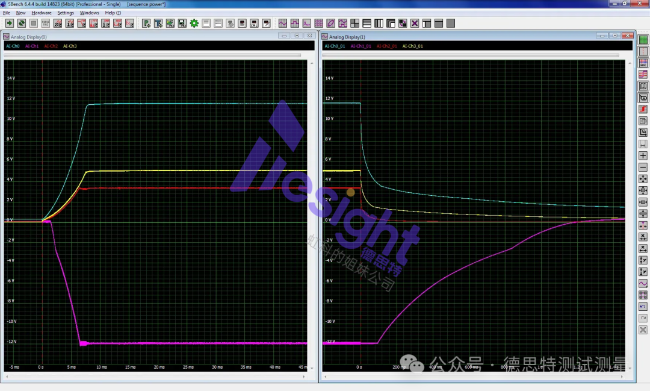The image size is (650, 391).
Task: Select AI-Ch2_01 label in Analog Display(1)
Action: point(387,46)
